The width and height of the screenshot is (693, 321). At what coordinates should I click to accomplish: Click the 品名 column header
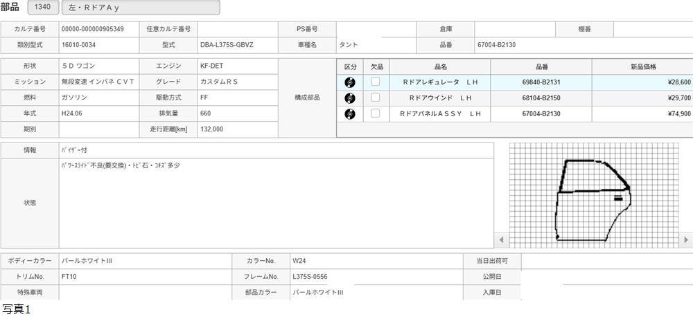(x=440, y=66)
